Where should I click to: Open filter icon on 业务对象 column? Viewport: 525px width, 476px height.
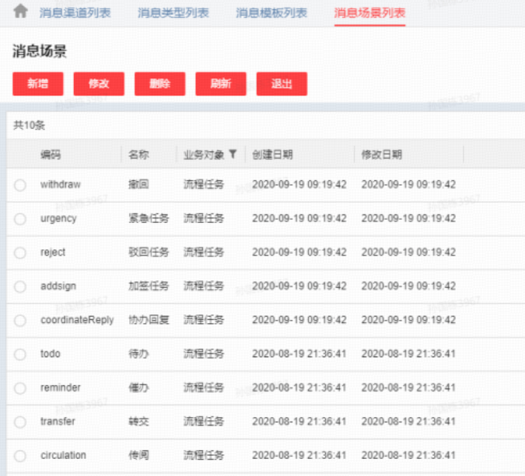pos(233,154)
